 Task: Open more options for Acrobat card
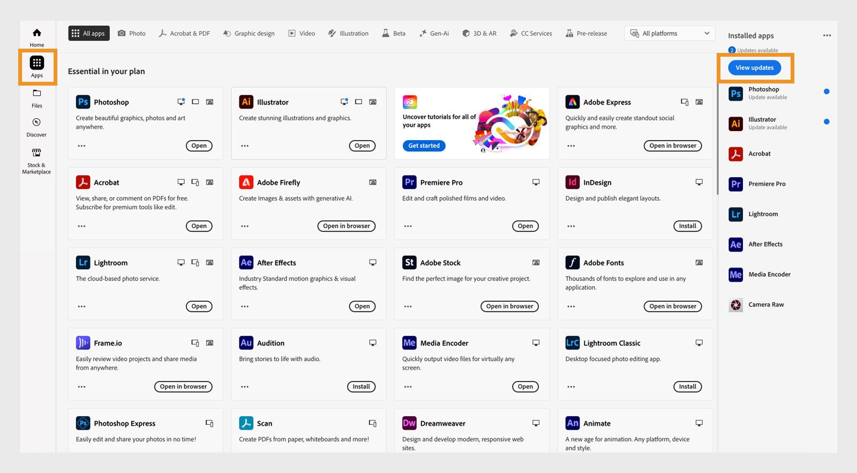(81, 226)
